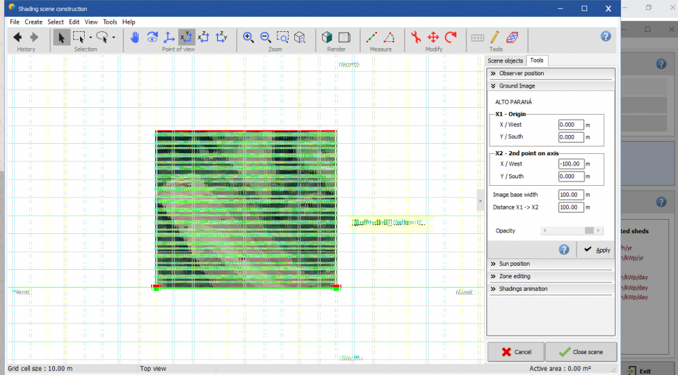Screen dimensions: 678x375
Task: Click the red move arrows tool
Action: point(433,37)
